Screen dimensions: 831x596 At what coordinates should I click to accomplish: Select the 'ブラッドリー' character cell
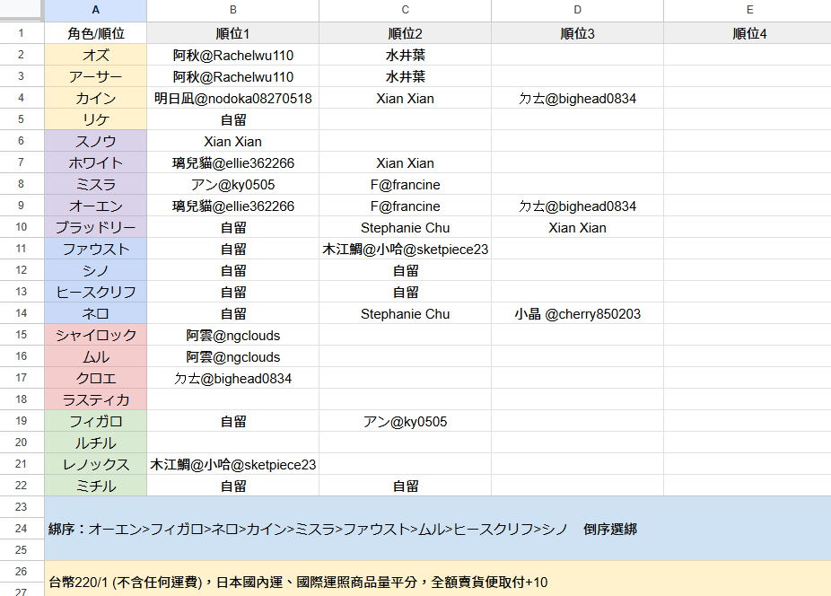coord(95,227)
